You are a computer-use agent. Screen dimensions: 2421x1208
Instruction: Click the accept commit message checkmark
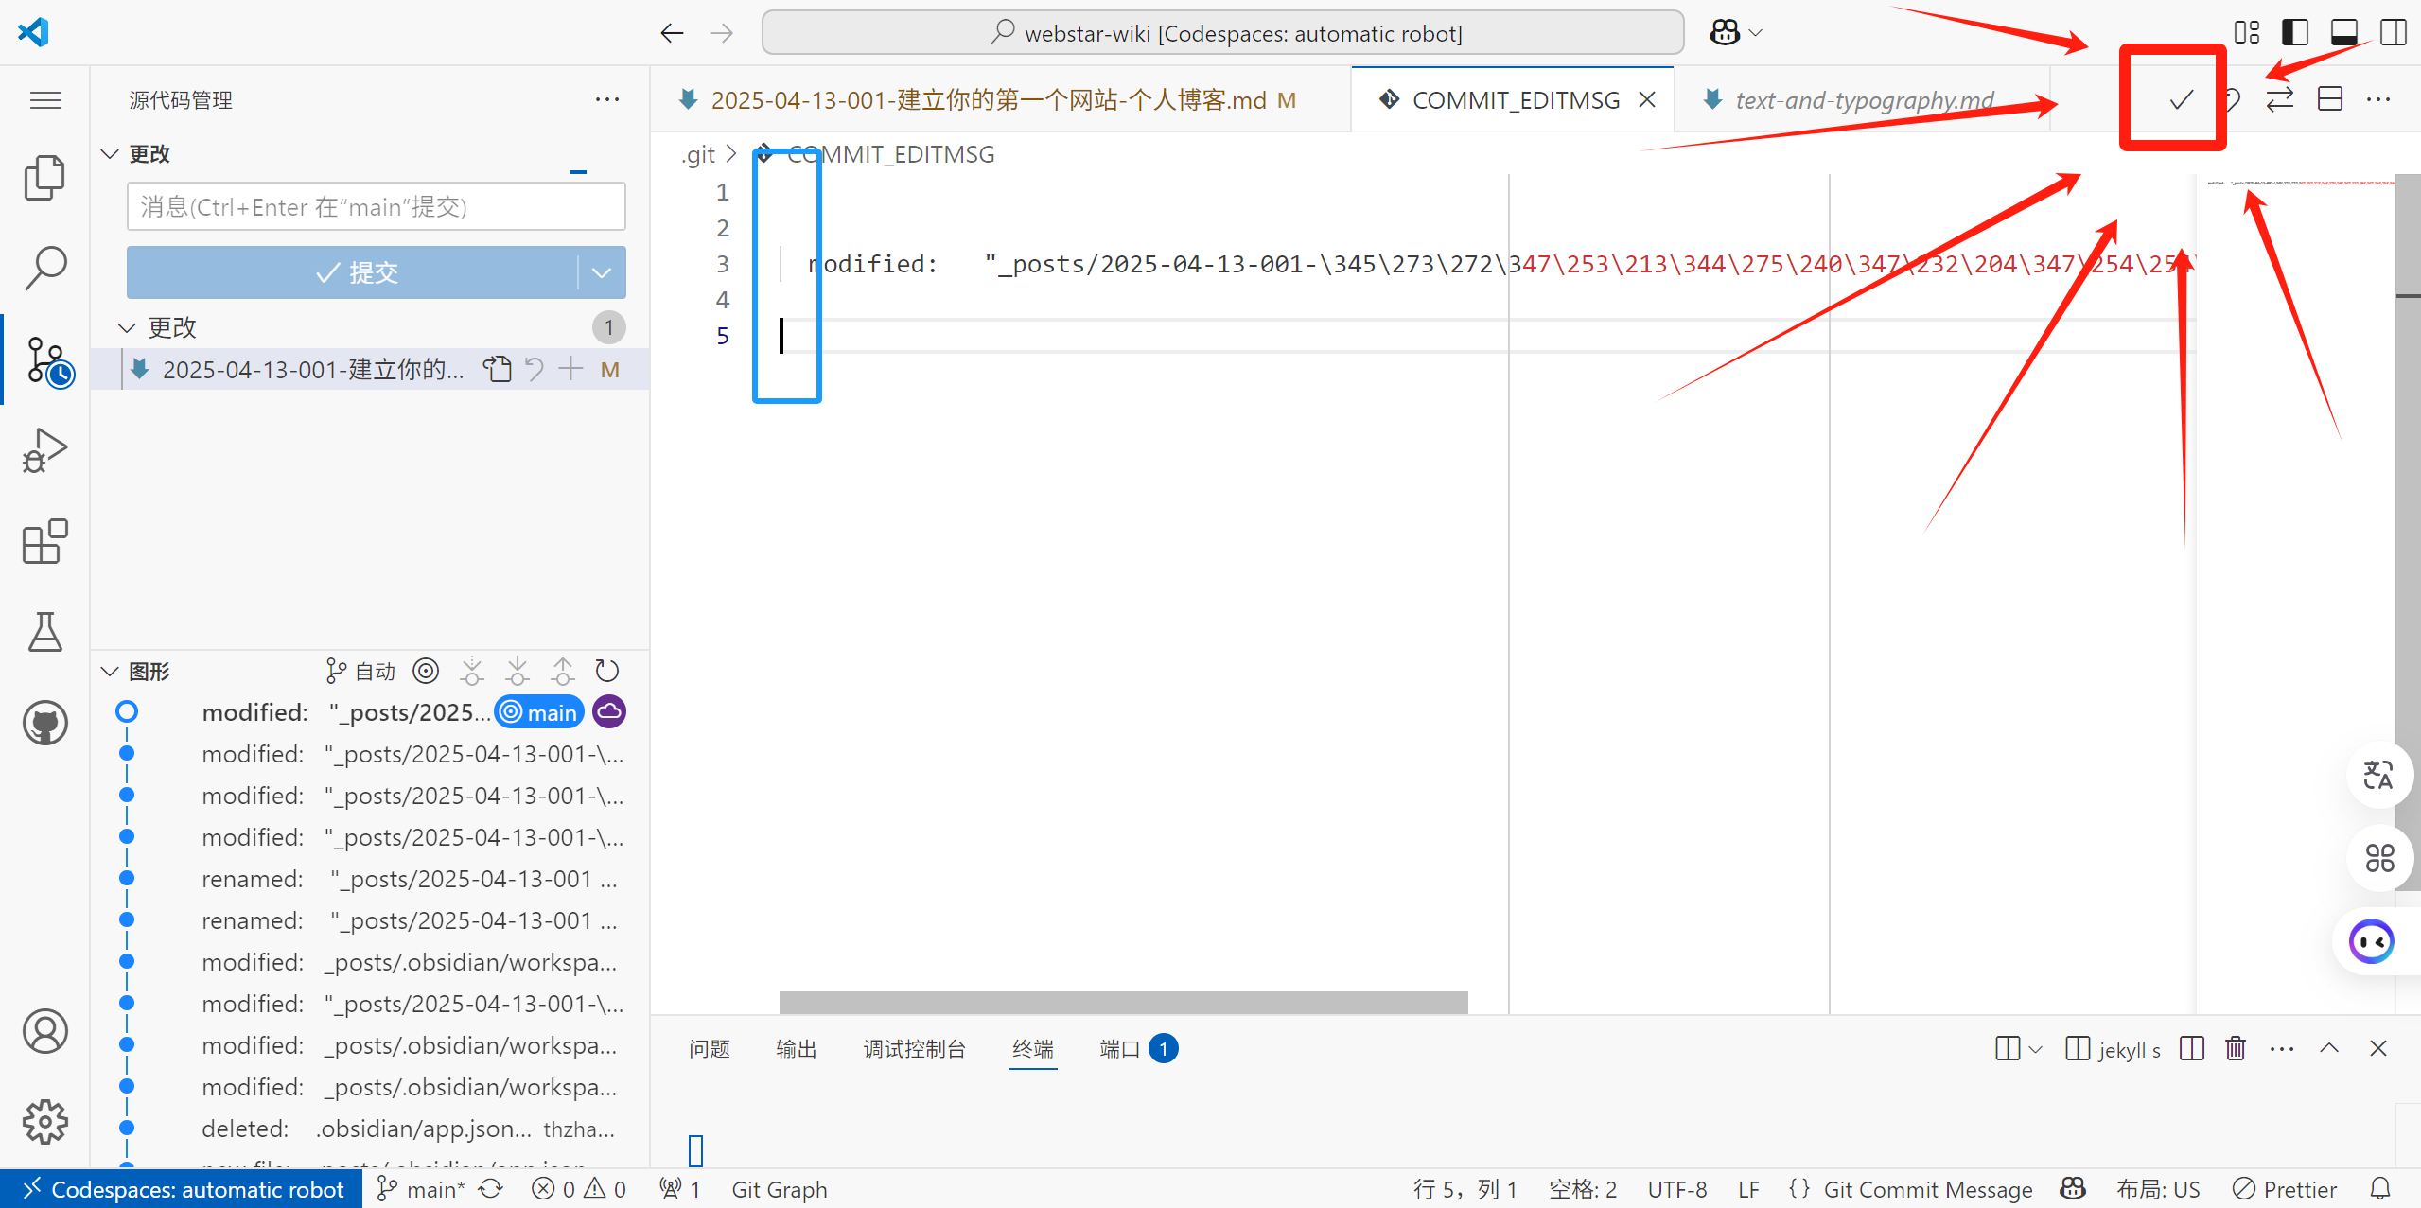point(2181,99)
